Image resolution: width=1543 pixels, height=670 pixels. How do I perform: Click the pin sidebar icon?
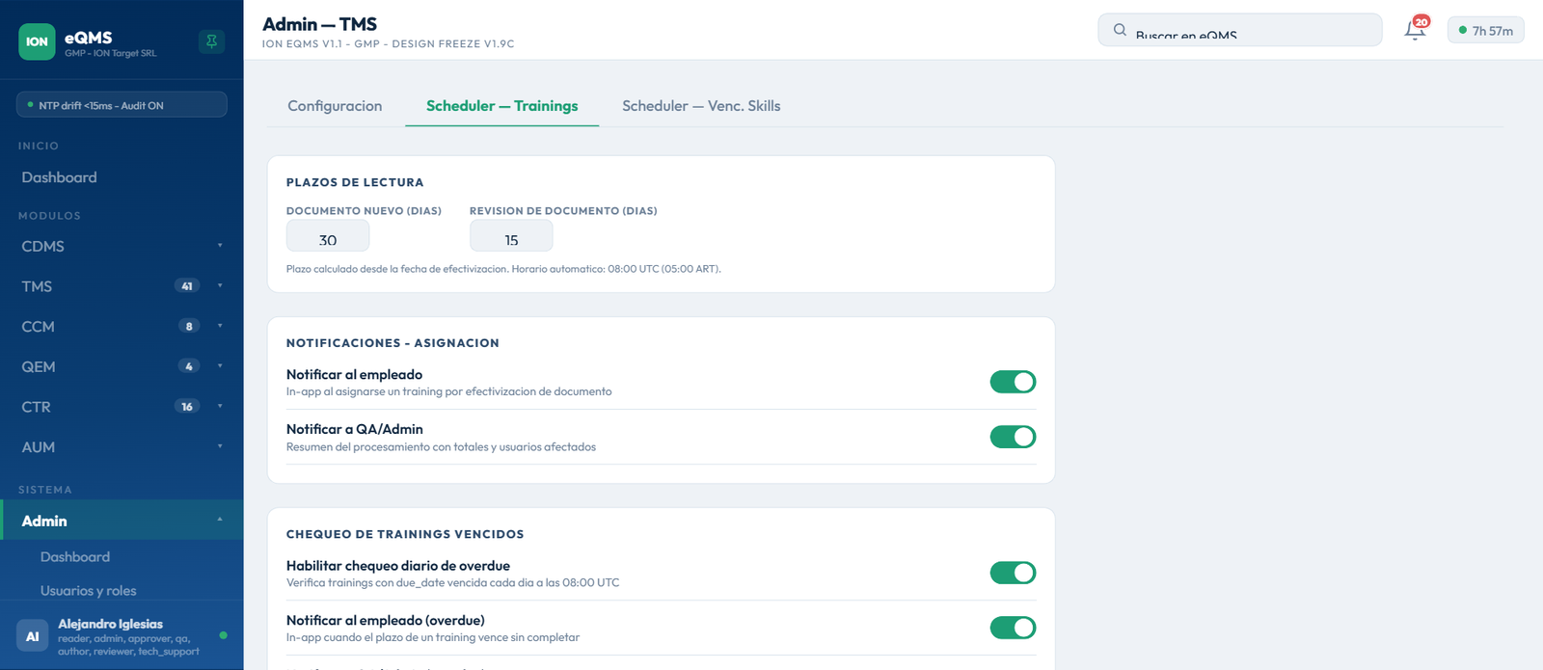[211, 41]
